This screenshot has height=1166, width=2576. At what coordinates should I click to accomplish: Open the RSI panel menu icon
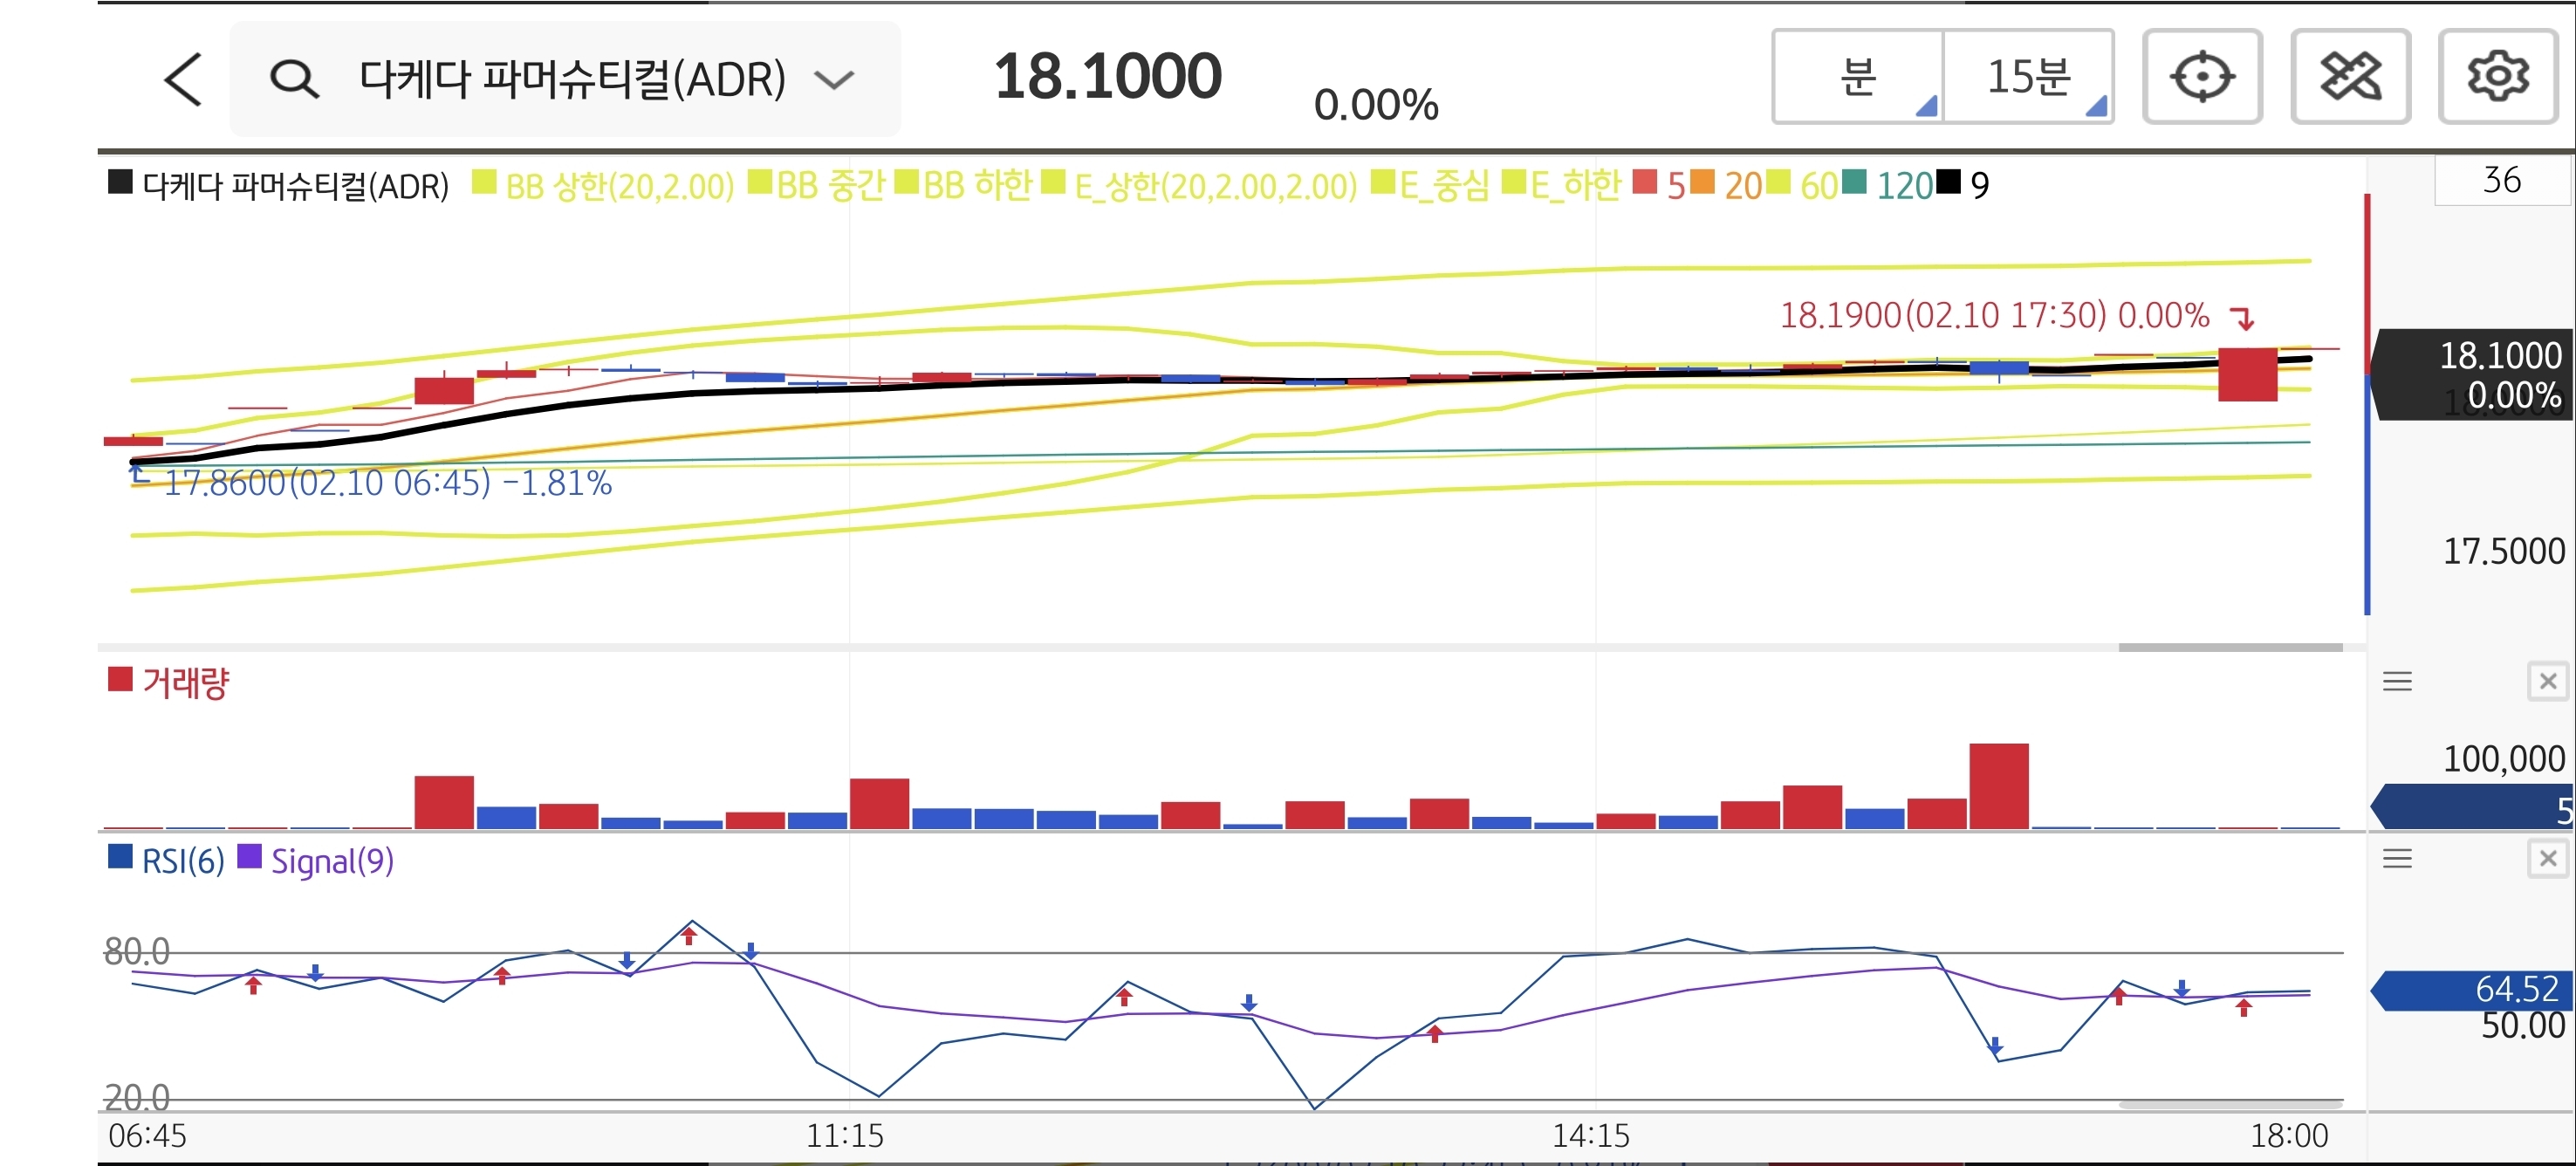click(2397, 859)
